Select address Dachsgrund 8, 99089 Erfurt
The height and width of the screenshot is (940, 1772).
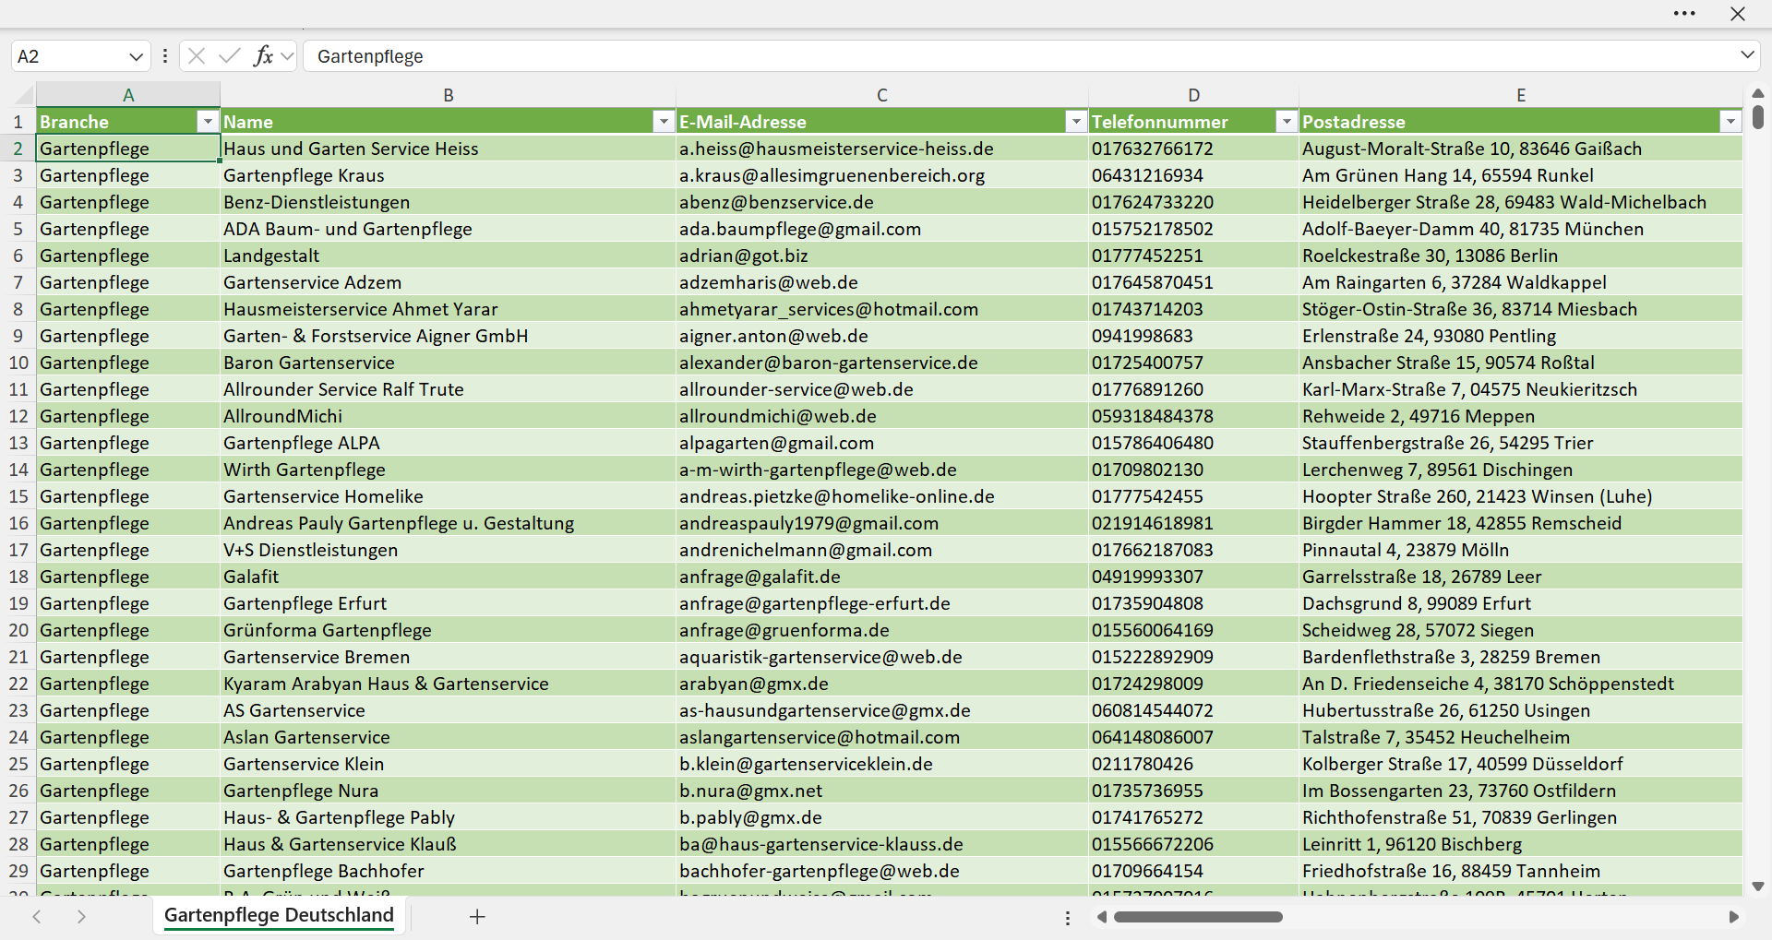tap(1521, 603)
